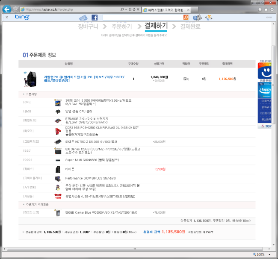Image resolution: width=278 pixels, height=259 pixels.
Task: Click the 타이푼 case thumbnail
Action: click(x=58, y=169)
